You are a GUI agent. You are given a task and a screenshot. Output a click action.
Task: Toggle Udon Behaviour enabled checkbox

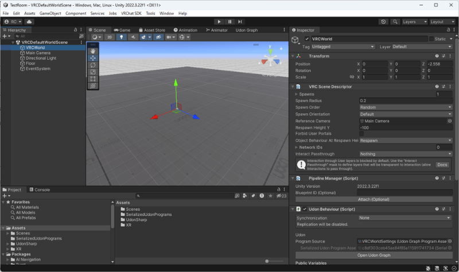pyautogui.click(x=305, y=209)
